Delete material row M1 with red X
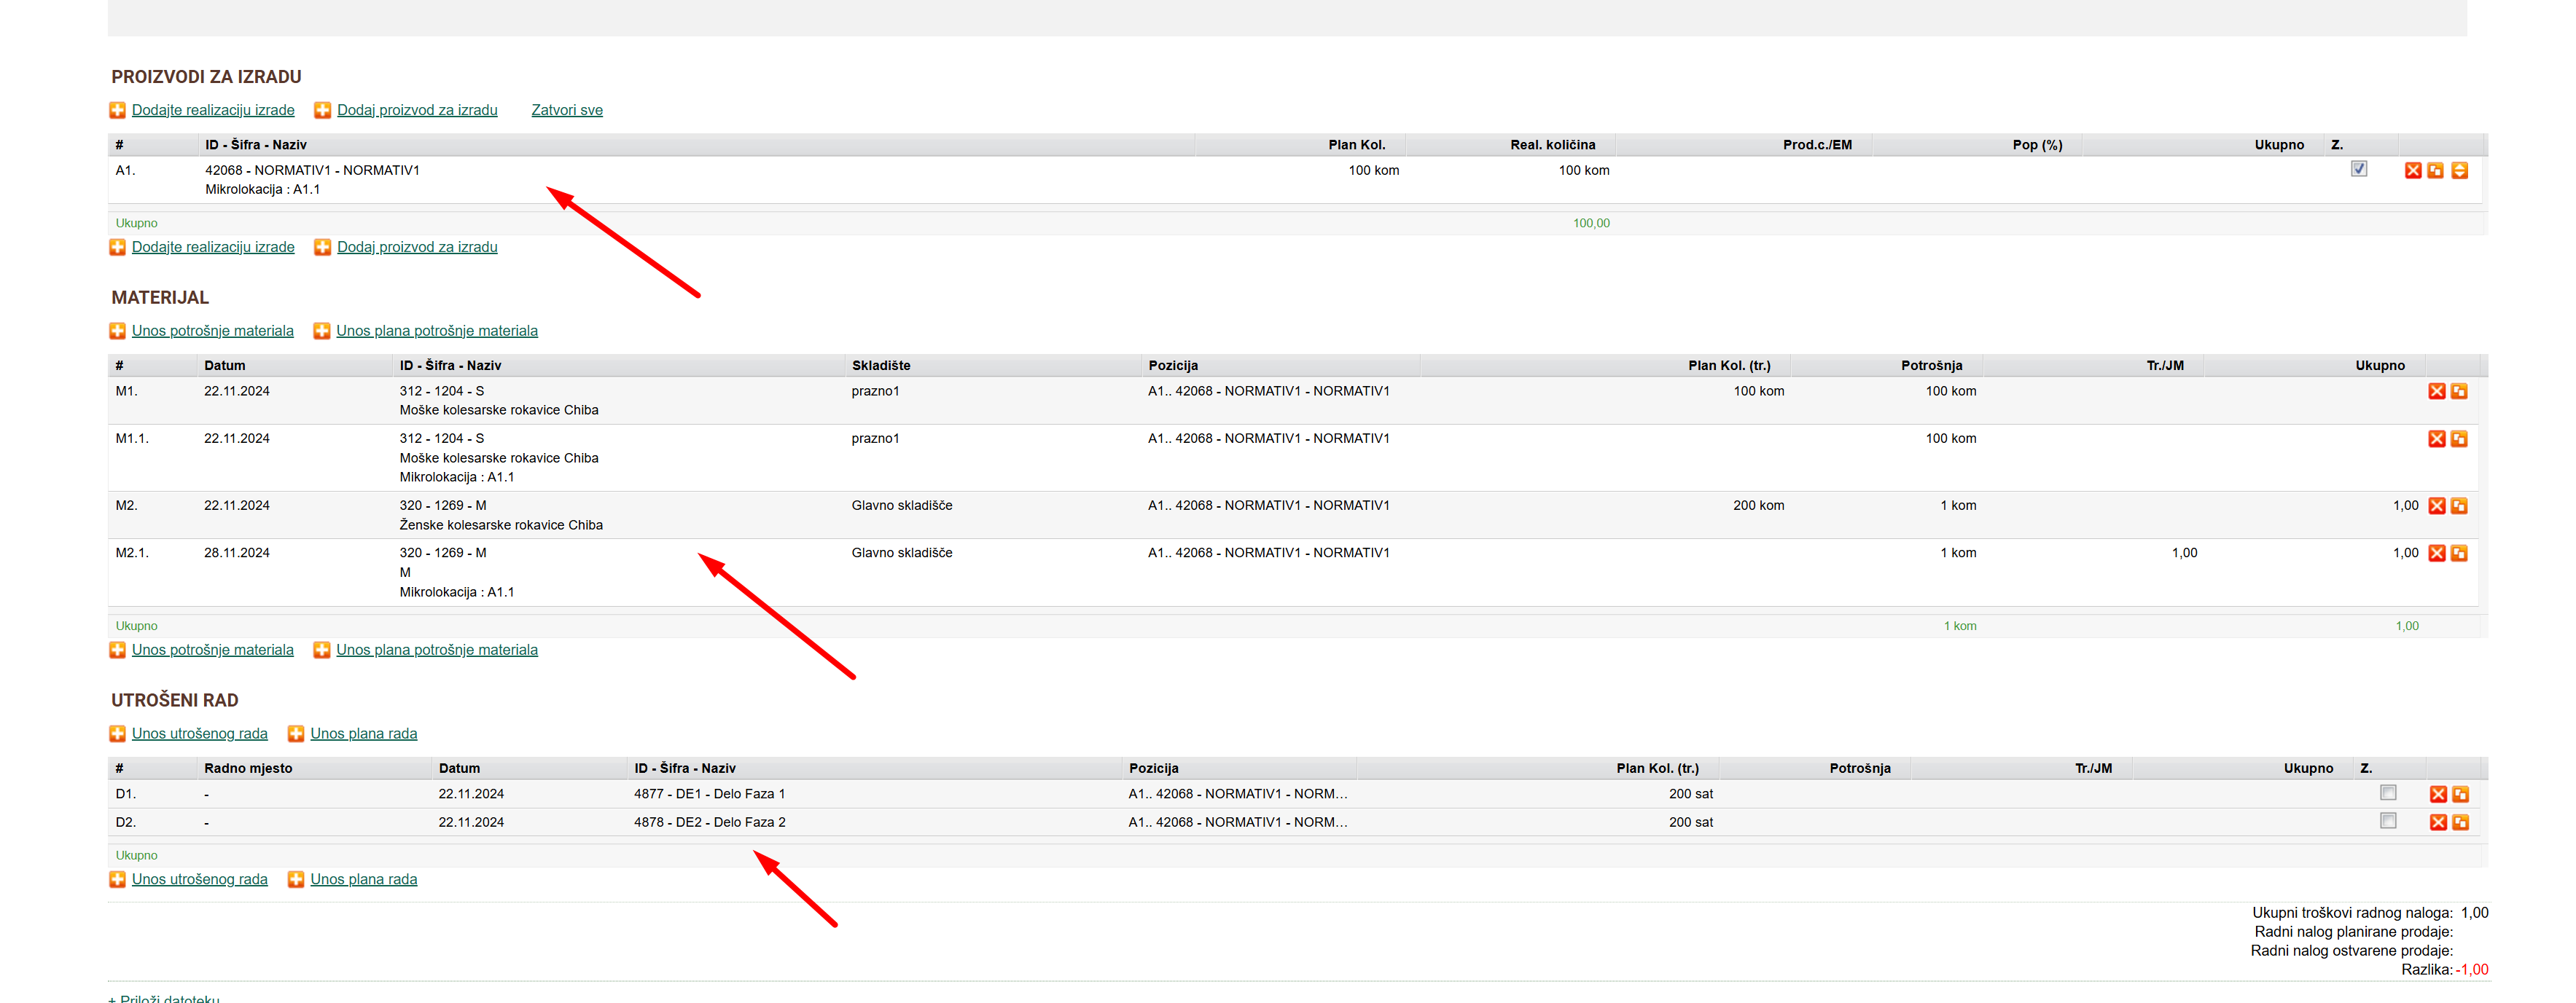The image size is (2576, 1003). coord(2436,392)
